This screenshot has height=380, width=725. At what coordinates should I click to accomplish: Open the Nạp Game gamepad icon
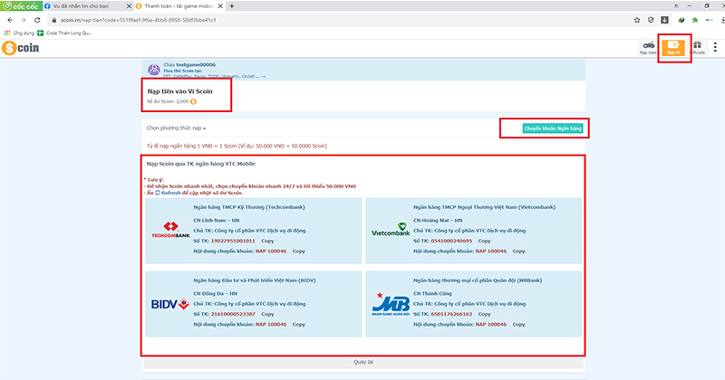tap(648, 47)
